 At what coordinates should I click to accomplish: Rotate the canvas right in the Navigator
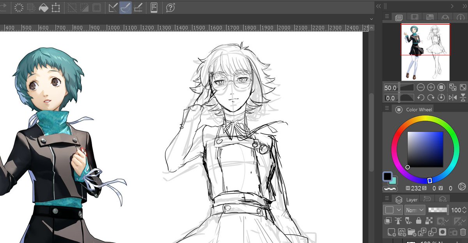click(x=431, y=98)
